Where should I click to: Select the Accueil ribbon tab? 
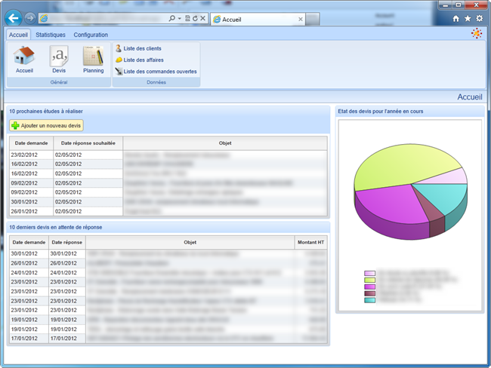(18, 35)
